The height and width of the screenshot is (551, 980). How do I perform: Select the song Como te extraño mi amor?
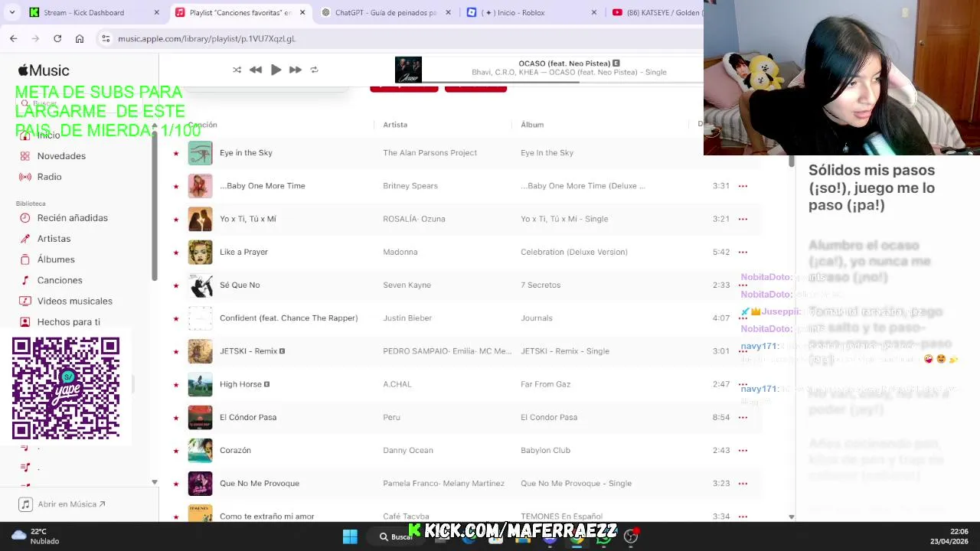click(266, 517)
